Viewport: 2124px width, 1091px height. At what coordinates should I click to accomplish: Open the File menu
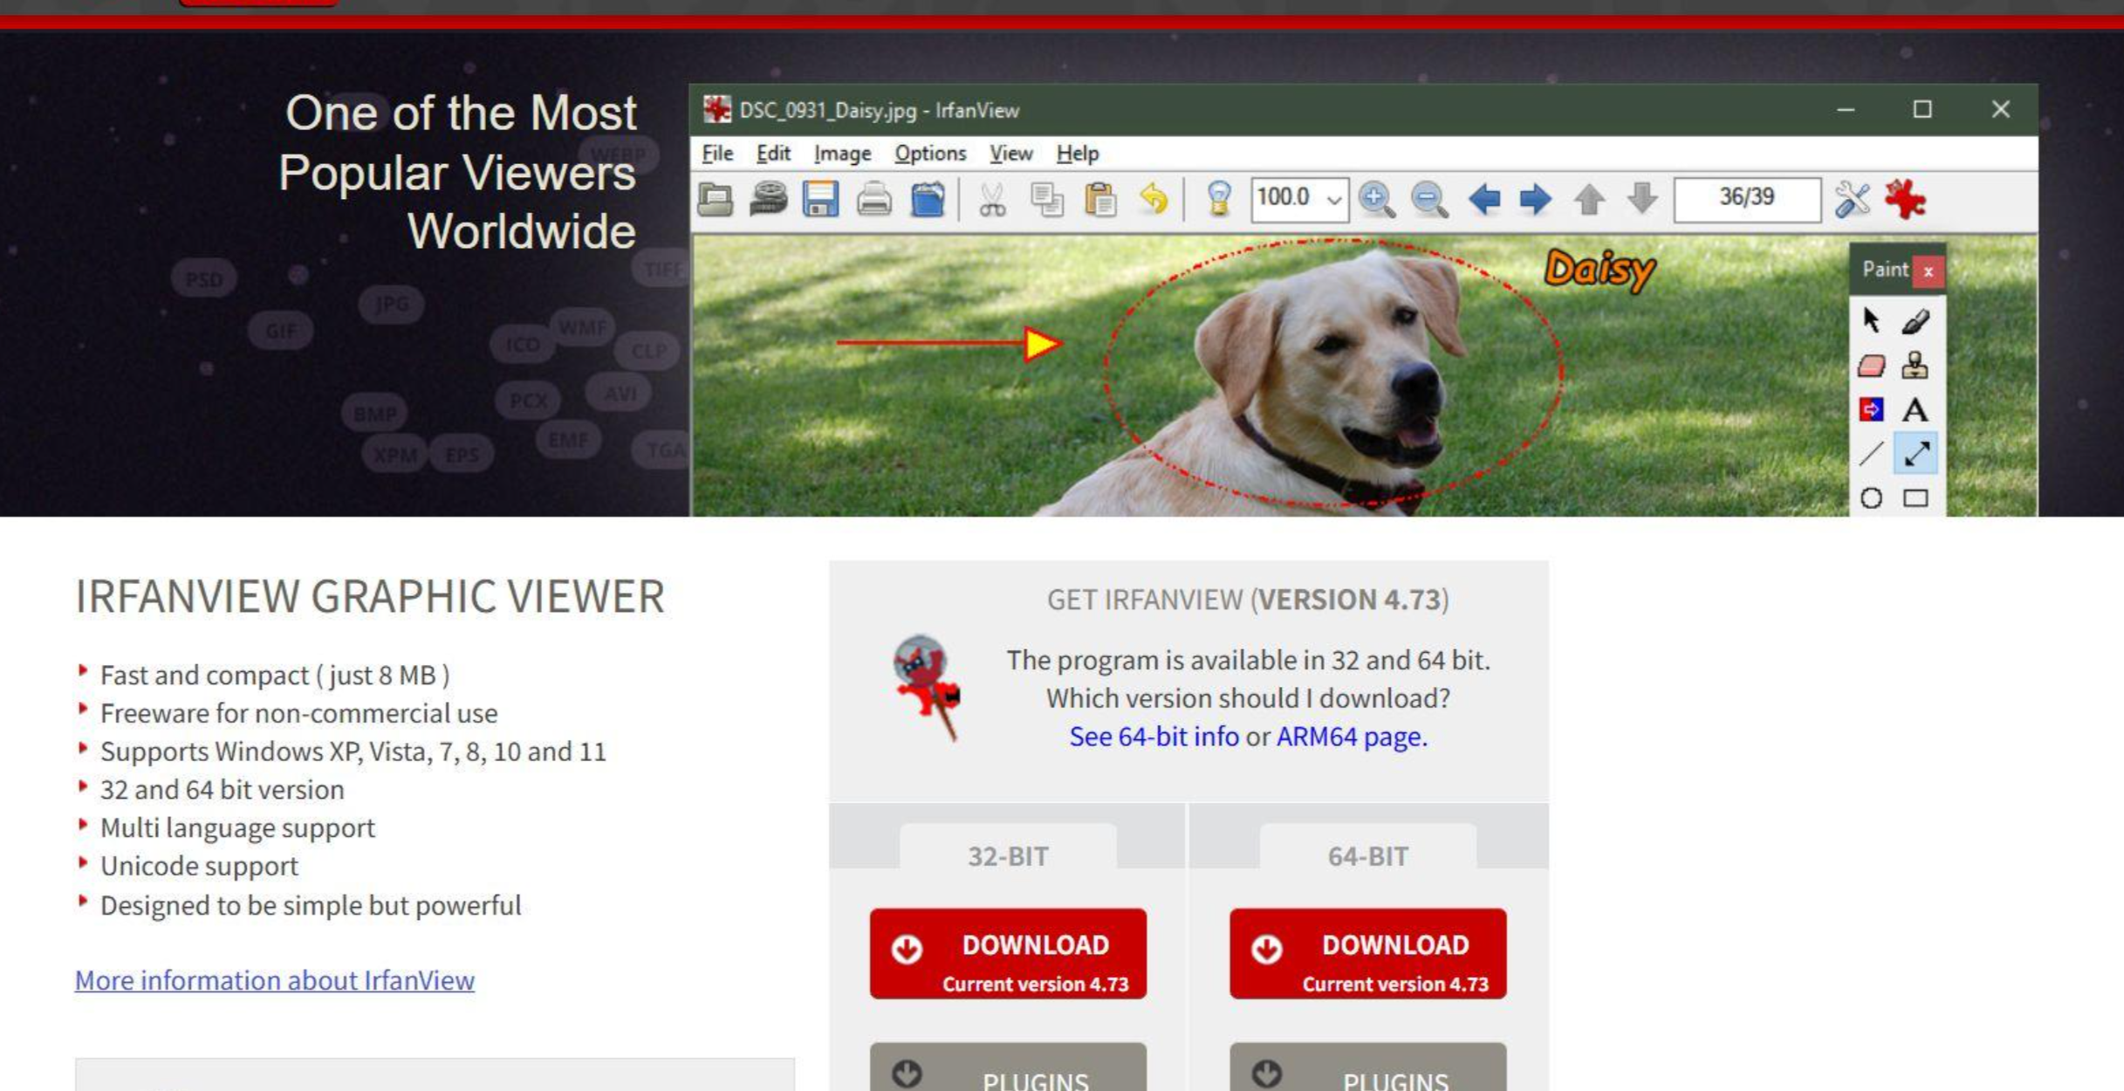[x=717, y=154]
